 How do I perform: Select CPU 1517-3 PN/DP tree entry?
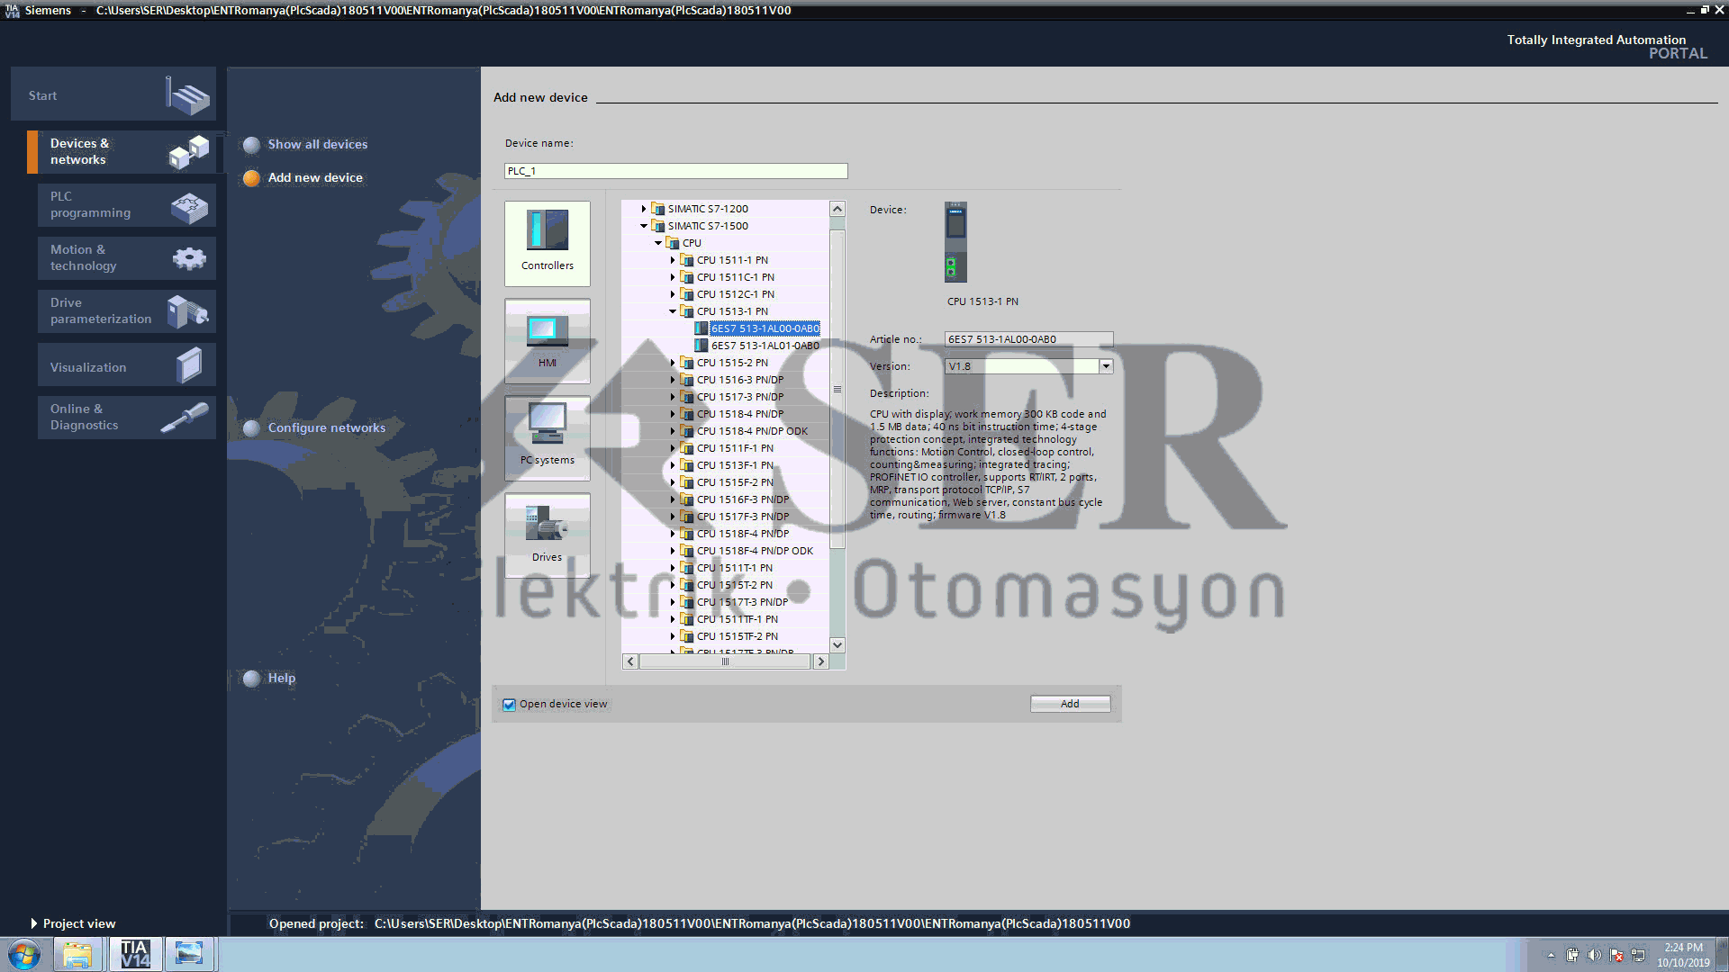740,397
